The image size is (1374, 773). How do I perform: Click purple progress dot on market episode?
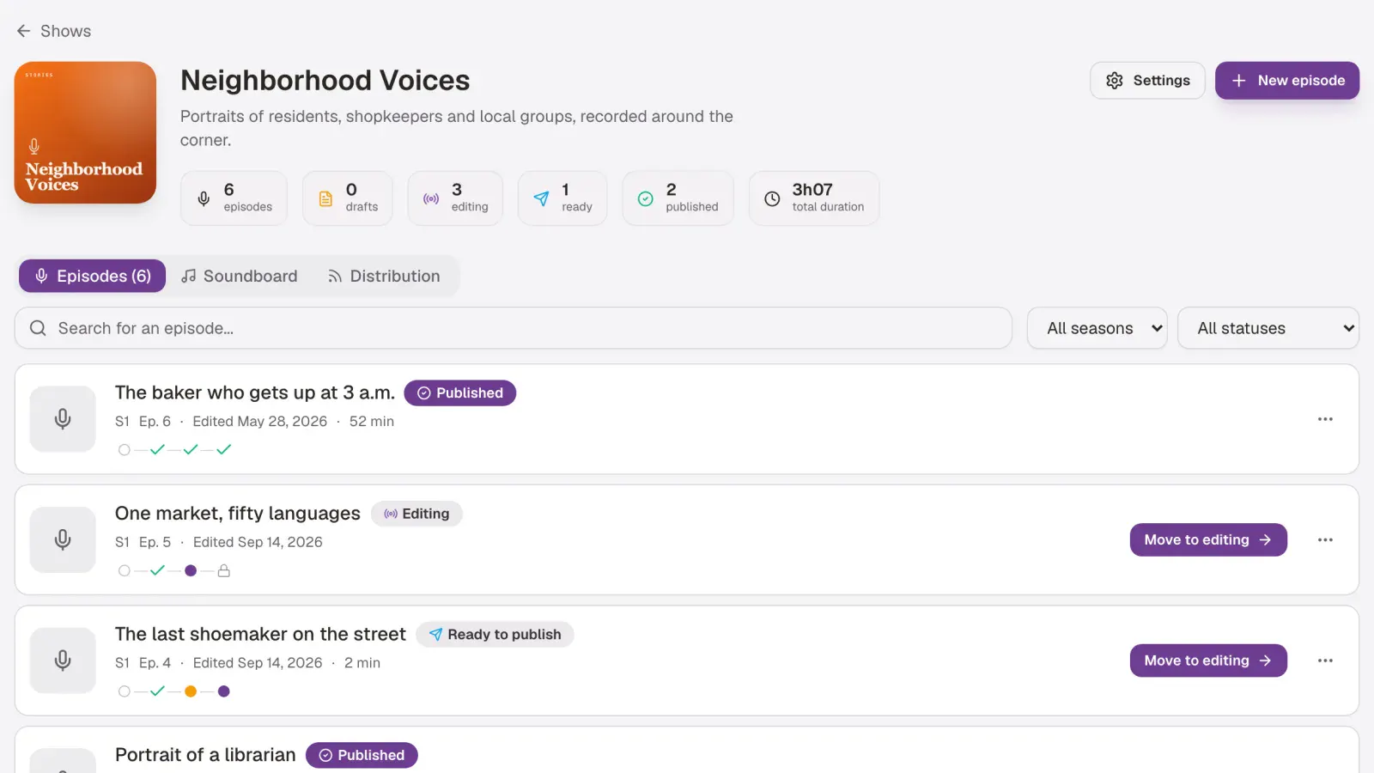[191, 570]
